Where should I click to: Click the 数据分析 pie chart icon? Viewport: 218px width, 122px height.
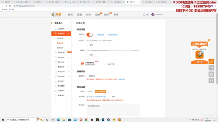point(56,67)
